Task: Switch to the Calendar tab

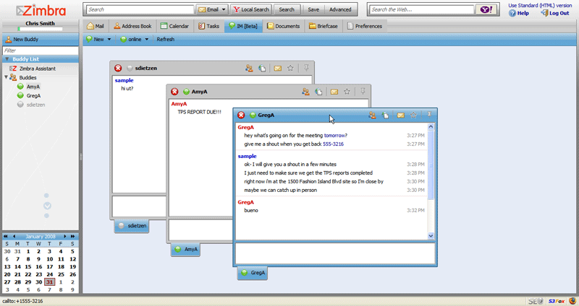Action: click(x=174, y=26)
